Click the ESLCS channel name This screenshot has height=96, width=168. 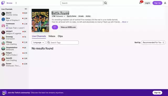click(x=9, y=13)
